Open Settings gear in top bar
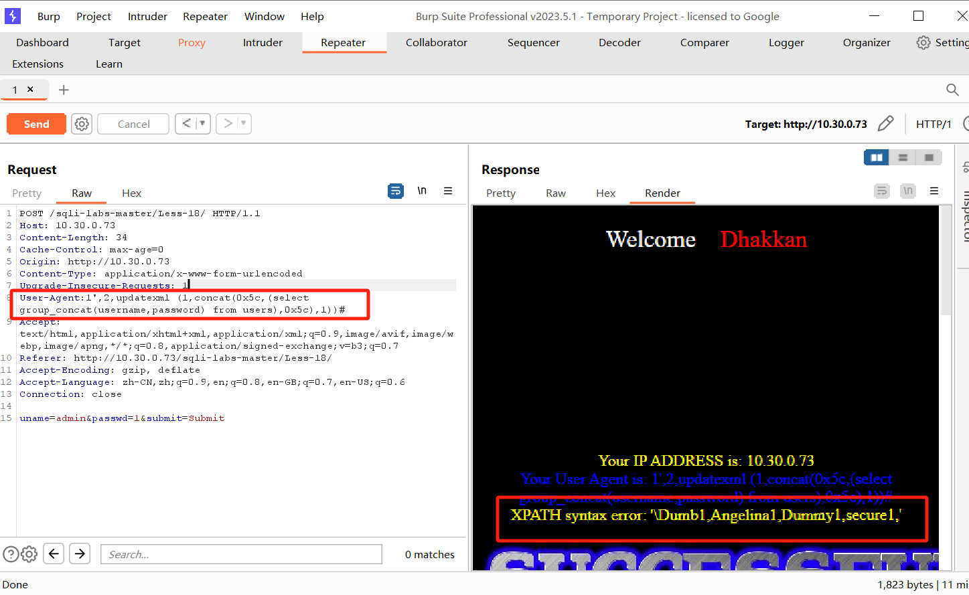 (923, 42)
